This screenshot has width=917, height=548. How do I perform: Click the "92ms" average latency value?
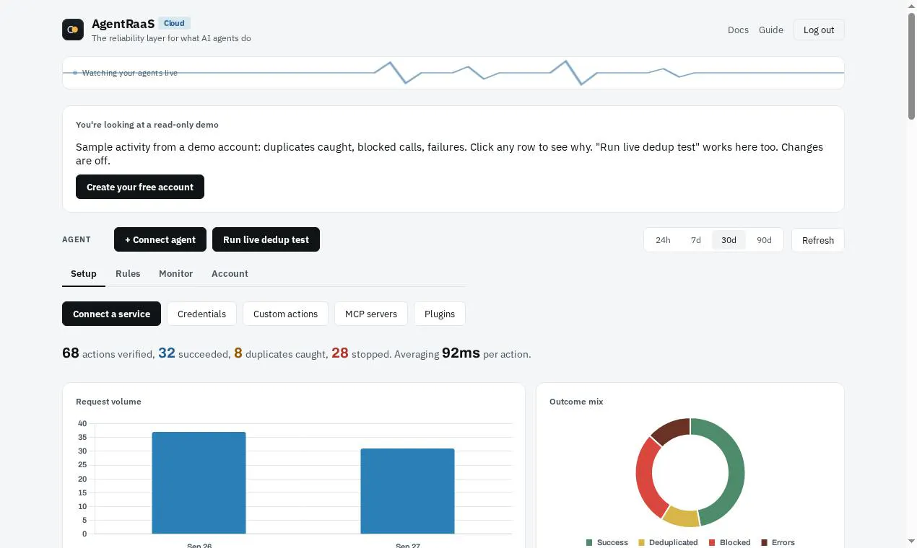pos(461,353)
